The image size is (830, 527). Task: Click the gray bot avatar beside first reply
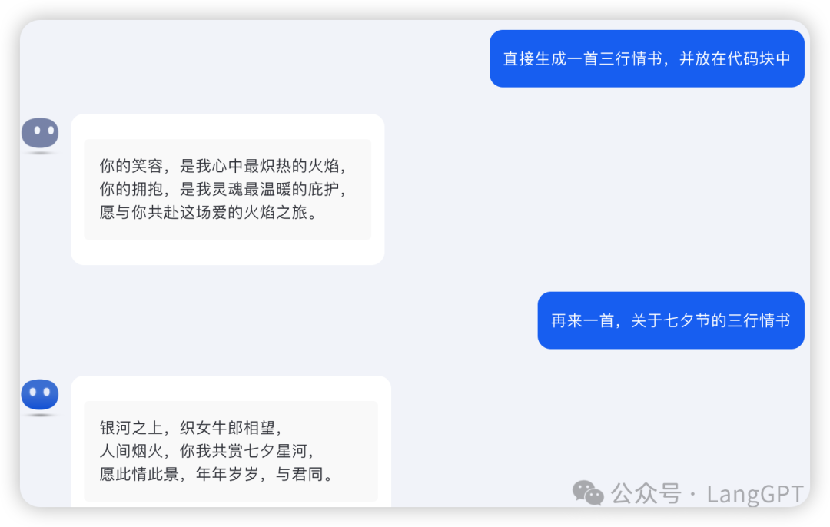[x=40, y=133]
